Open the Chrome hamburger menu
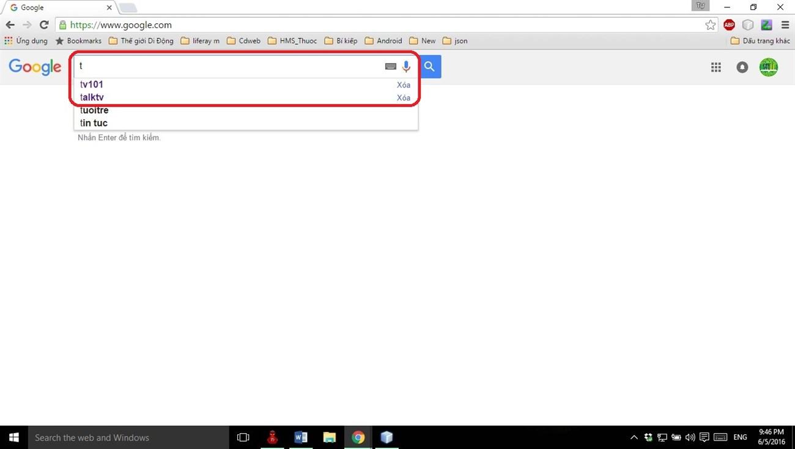The width and height of the screenshot is (795, 449). (785, 25)
